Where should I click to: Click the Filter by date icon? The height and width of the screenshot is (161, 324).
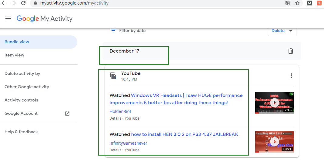(x=113, y=31)
